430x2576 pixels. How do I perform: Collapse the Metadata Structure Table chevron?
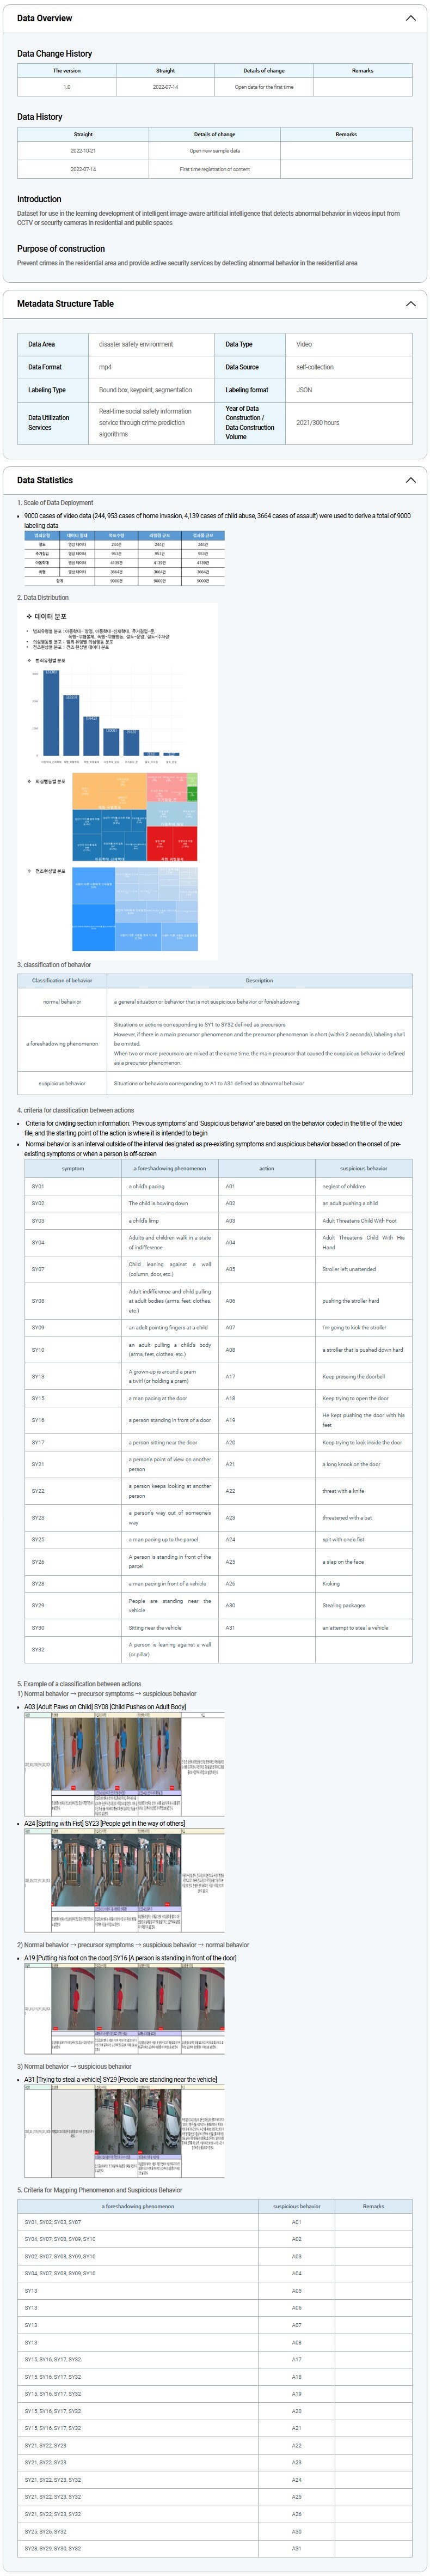click(410, 304)
